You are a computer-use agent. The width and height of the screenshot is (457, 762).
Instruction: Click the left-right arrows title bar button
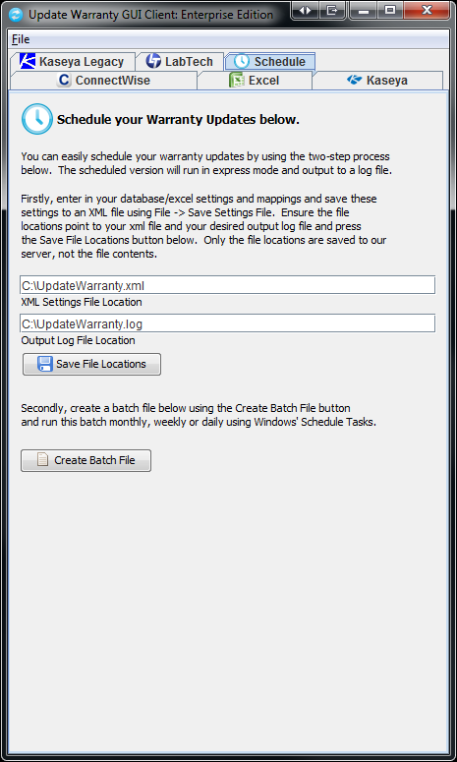point(305,10)
